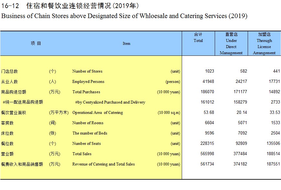Click 'Employed Persons' label
281x190 pixels.
click(88, 82)
